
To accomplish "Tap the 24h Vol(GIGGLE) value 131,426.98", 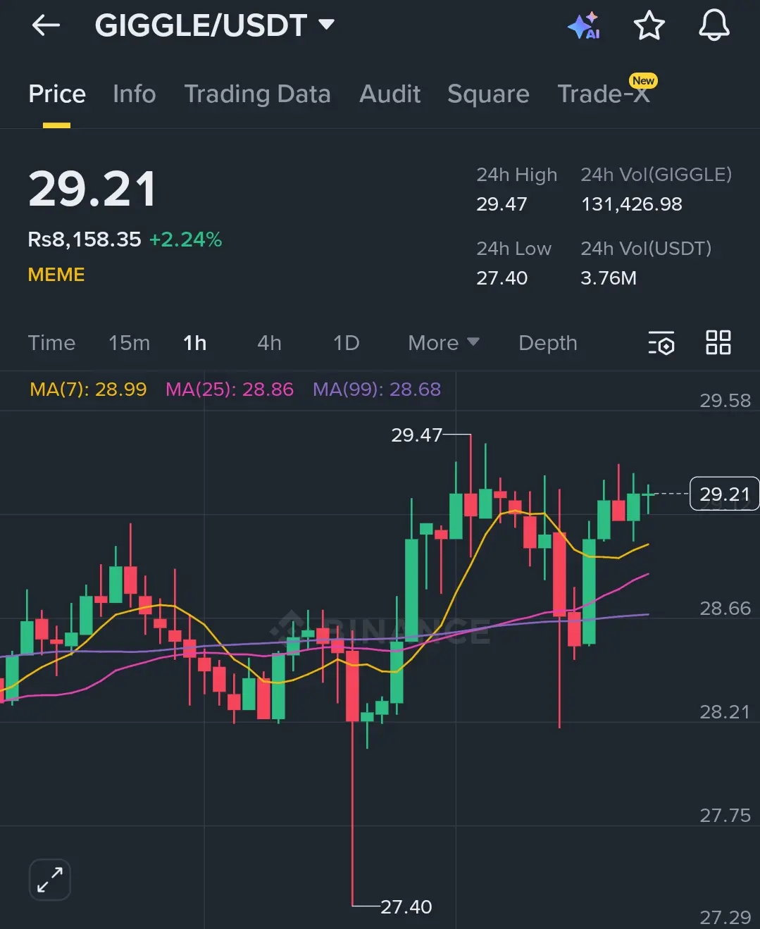I will (x=631, y=204).
